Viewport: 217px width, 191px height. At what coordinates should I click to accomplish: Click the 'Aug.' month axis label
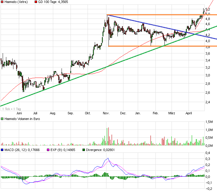[x=53, y=113]
